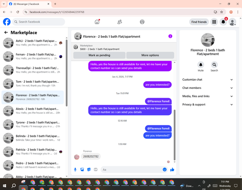The height and width of the screenshot is (190, 242).
Task: Click the message input field
Action: (132, 170)
